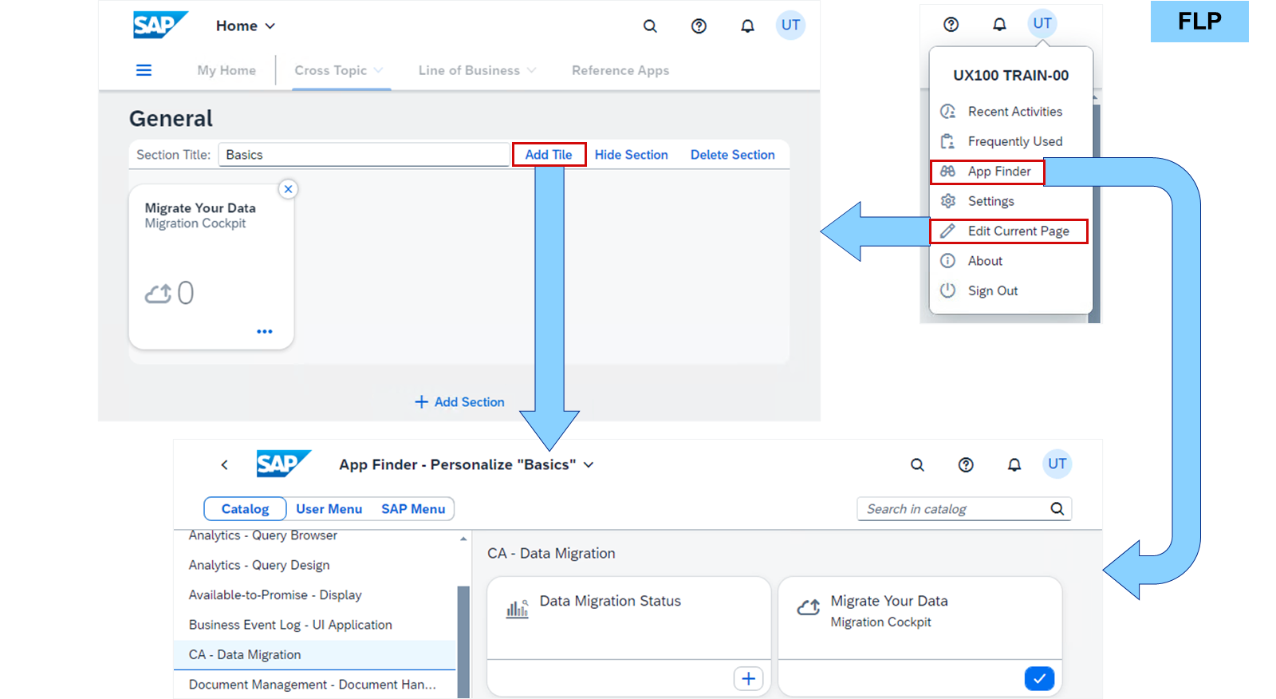
Task: Switch to the SAP Menu tab
Action: click(x=413, y=509)
